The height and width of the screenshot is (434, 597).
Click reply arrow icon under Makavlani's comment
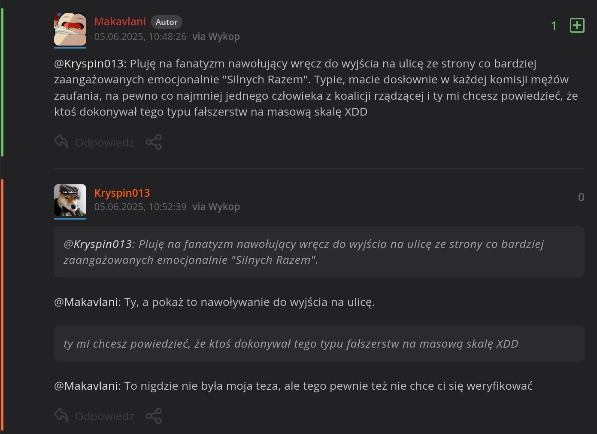point(61,142)
